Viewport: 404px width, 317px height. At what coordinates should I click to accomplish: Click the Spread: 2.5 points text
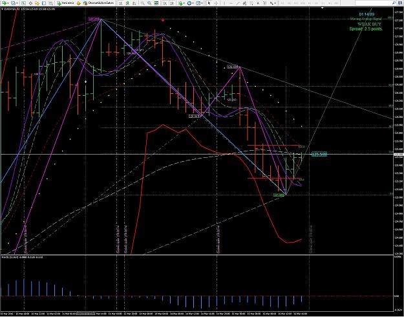click(366, 28)
